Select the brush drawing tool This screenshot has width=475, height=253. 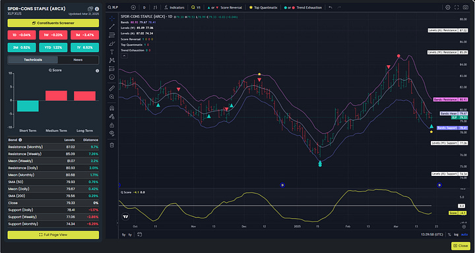pyautogui.click(x=111, y=43)
